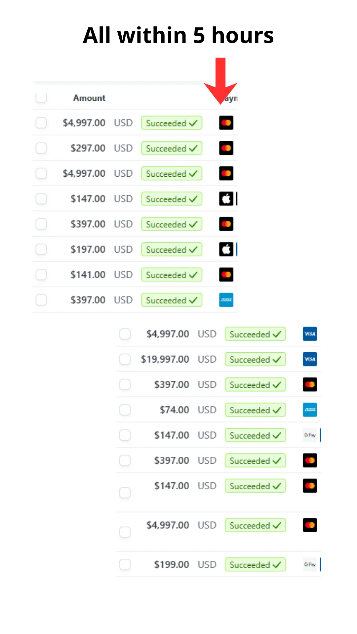Click the Visa icon on the $4,997.00 row

[x=310, y=334]
